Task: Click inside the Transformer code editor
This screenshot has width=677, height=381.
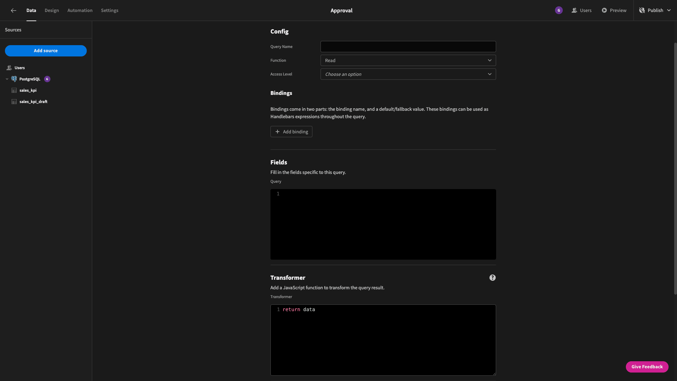Action: (383, 340)
